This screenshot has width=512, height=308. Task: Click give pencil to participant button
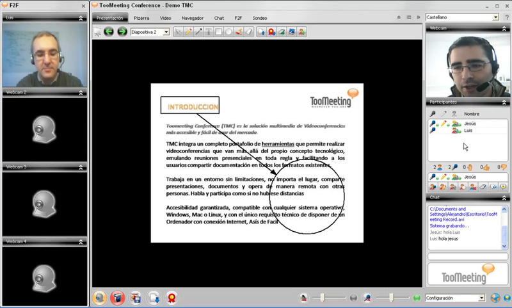443,187
